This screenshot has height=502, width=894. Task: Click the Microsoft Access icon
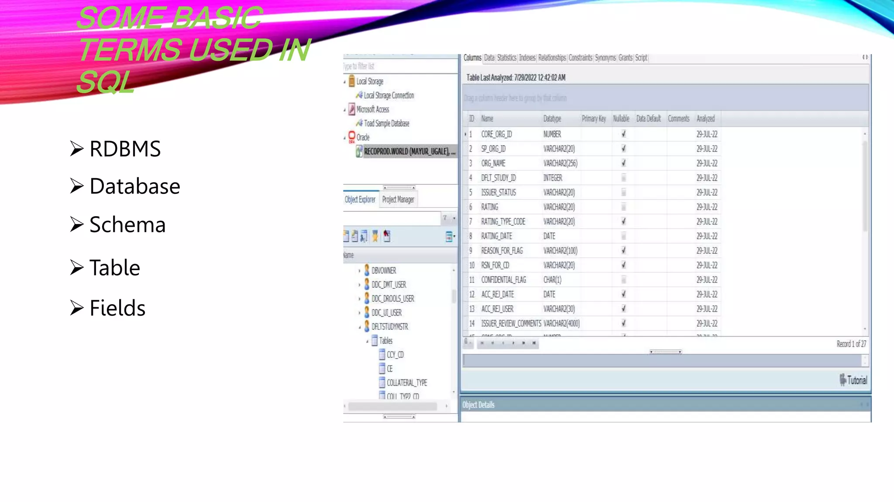351,109
